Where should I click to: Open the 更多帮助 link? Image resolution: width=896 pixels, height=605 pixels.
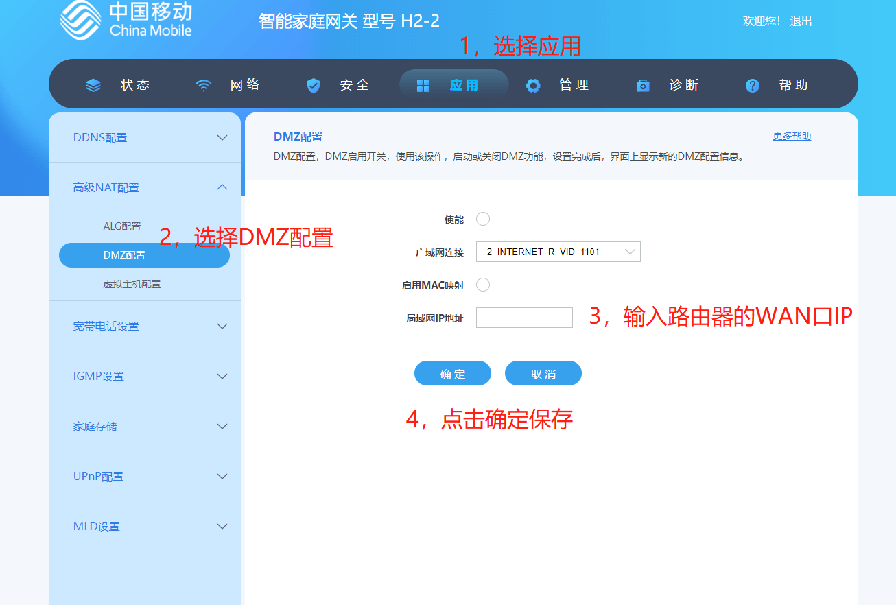click(x=791, y=136)
